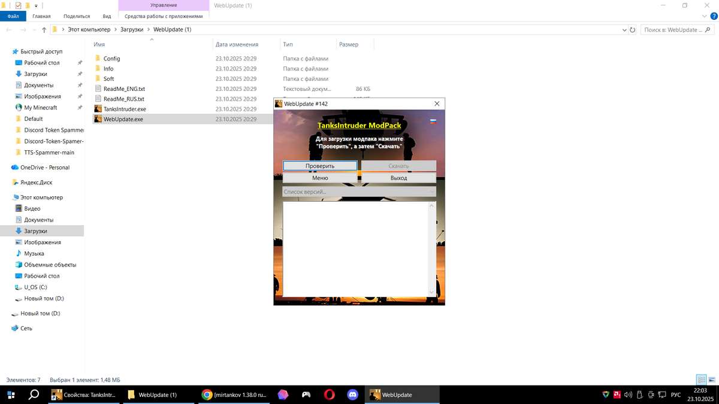Launch Opera browser from the taskbar

click(329, 394)
